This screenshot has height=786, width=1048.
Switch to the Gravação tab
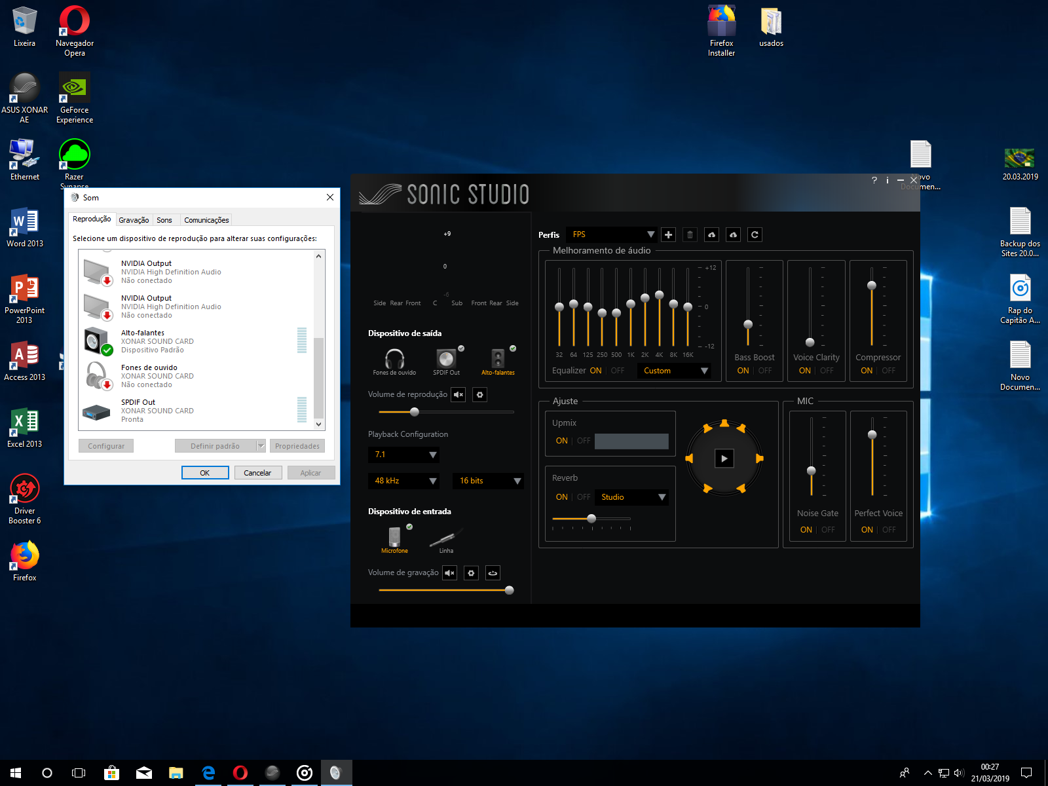point(134,220)
